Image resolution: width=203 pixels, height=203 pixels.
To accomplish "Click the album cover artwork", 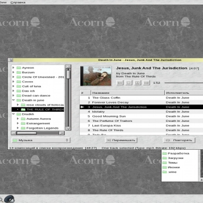I will coord(96,76).
